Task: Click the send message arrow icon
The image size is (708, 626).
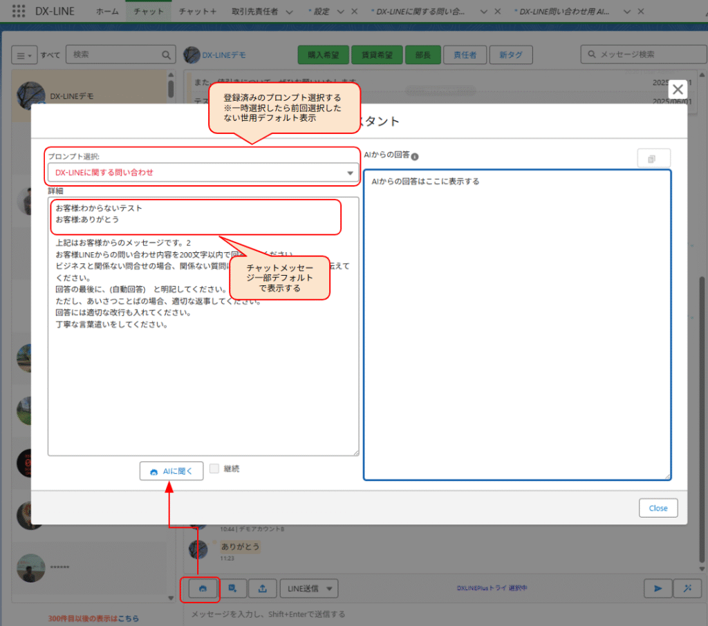Action: pyautogui.click(x=658, y=589)
